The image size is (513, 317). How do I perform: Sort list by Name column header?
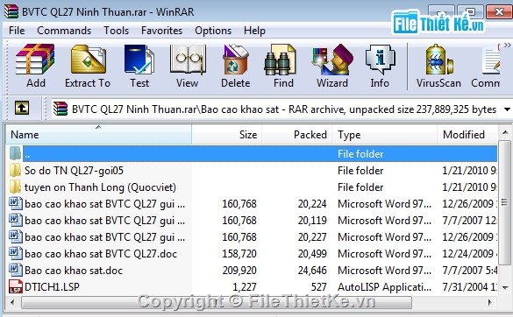click(98, 134)
